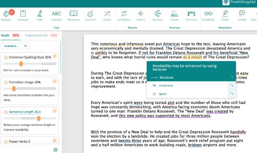This screenshot has height=153, width=257.
Task: Click the highlighted phrase 'as a result'
Action: 192,57
